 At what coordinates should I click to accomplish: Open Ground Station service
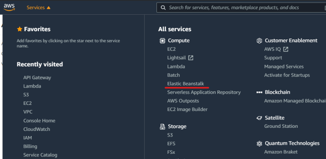click(281, 126)
